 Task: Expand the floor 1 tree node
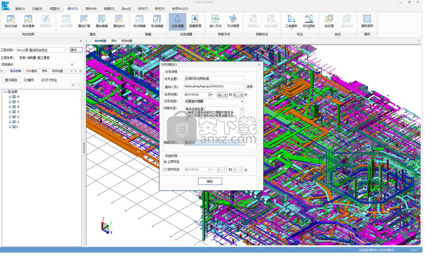[x=10, y=127]
